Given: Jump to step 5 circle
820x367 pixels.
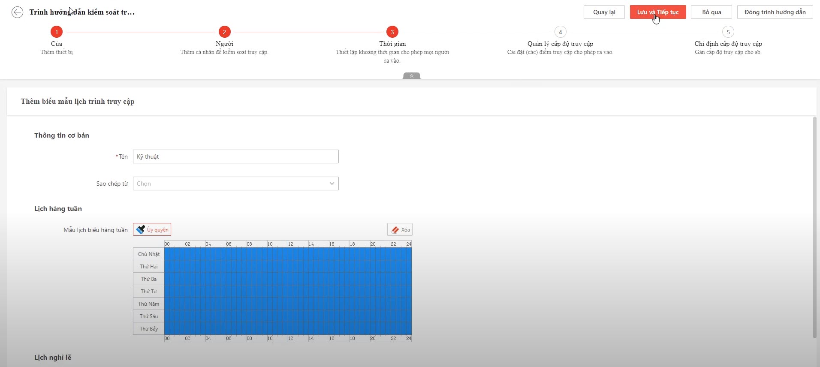Looking at the screenshot, I should pos(728,32).
